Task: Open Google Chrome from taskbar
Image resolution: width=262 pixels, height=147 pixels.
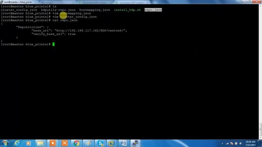Action: [x=77, y=143]
